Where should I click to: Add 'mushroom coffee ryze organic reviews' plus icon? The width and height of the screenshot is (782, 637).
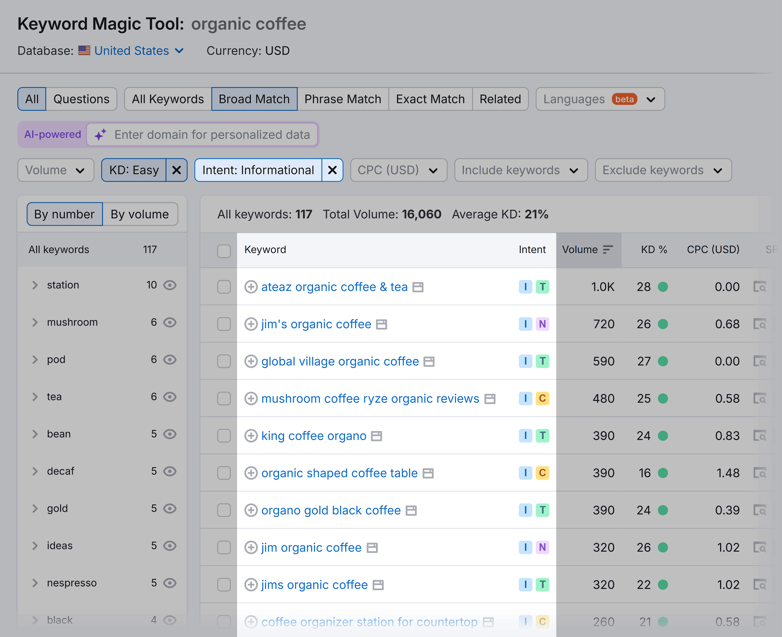(251, 399)
